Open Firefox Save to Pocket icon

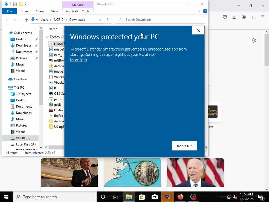click(225, 17)
